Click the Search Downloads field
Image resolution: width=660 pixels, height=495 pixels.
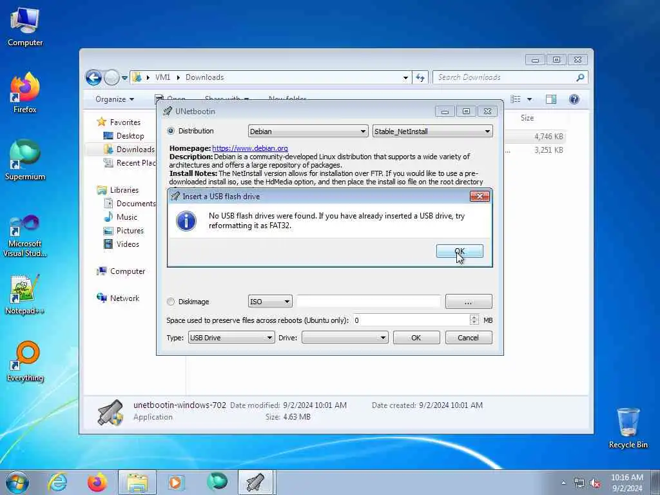pos(505,77)
